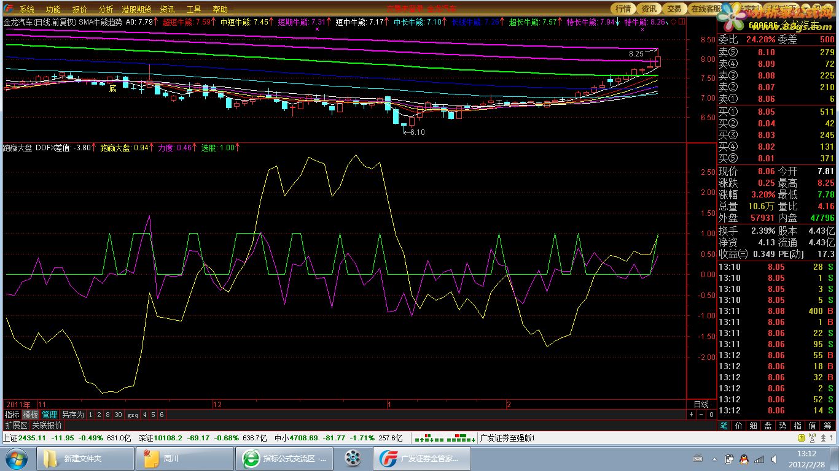839x471 pixels.
Task: Click the up/down market breadth indicator icon
Action: [446, 438]
